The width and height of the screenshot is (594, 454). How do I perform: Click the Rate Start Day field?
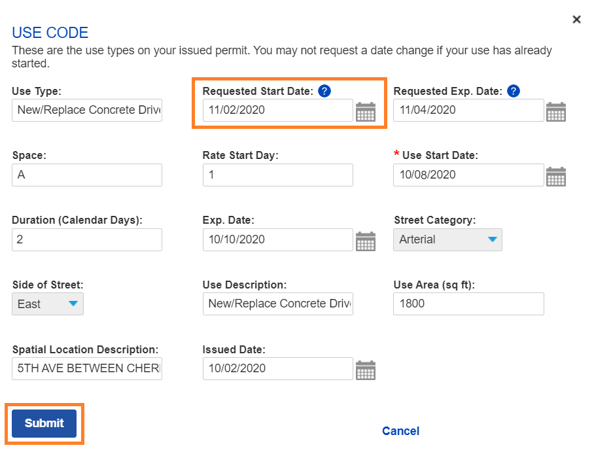click(277, 175)
